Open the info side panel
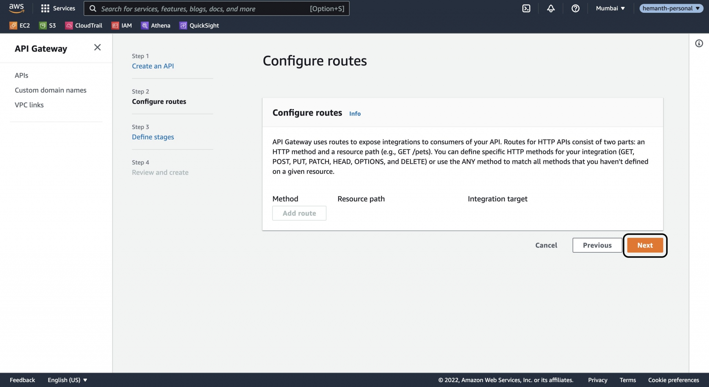 [x=699, y=43]
